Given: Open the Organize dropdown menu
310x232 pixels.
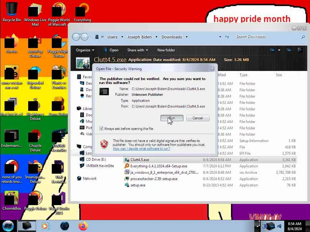Looking at the screenshot, I should coord(85,50).
